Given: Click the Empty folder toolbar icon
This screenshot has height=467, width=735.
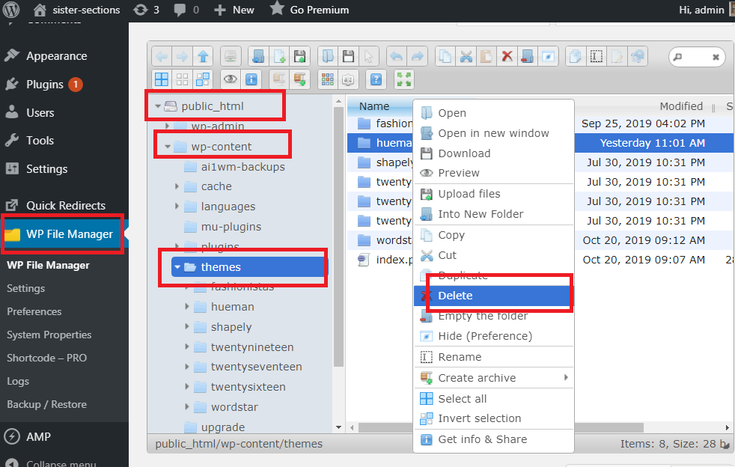Looking at the screenshot, I should [528, 57].
